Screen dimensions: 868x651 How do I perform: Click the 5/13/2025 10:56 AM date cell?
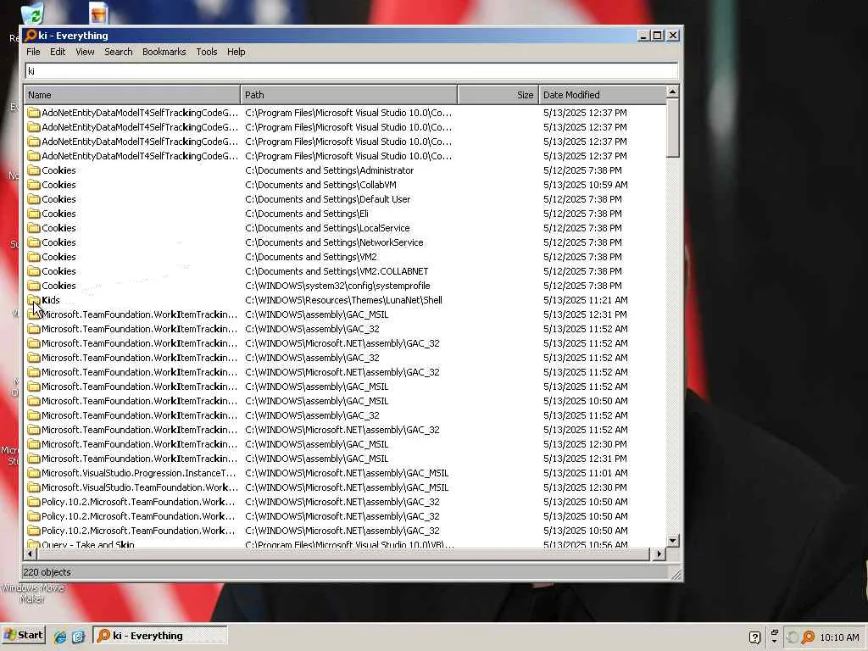585,544
